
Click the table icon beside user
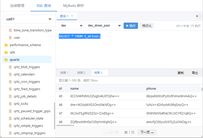10,38
